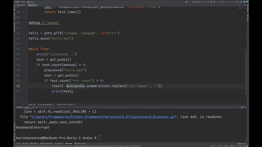Open the socket.py file path link in terminal
Screen dimensions: 262x147
[103, 117]
